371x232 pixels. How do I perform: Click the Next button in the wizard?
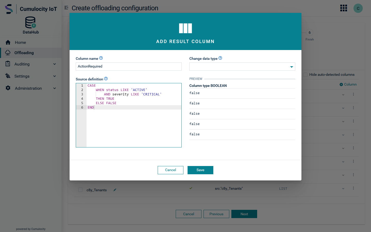[x=244, y=214]
